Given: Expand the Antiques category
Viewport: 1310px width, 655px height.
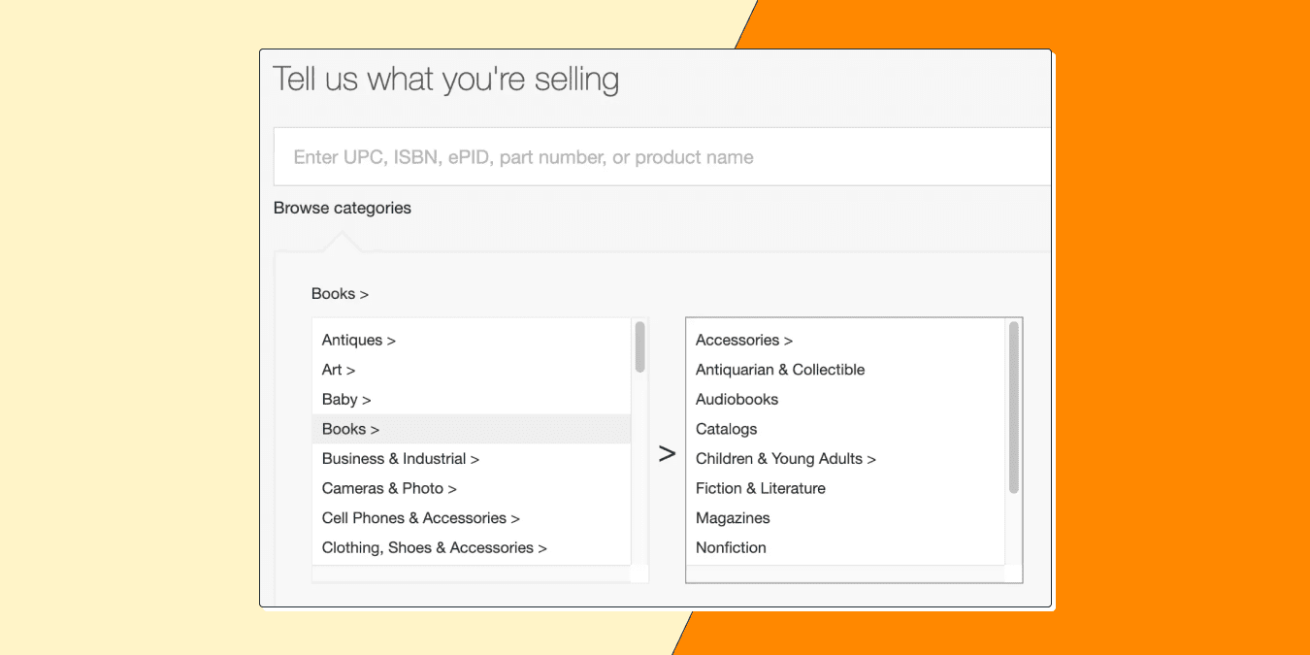Looking at the screenshot, I should [358, 340].
